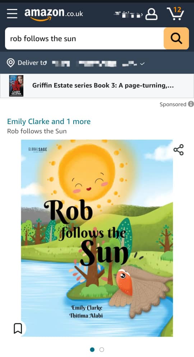194x357 pixels.
Task: Select the second image carousel dot
Action: coord(102,349)
